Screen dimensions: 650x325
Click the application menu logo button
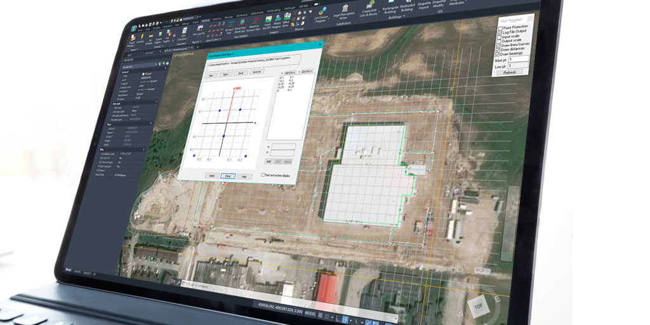coord(134,28)
